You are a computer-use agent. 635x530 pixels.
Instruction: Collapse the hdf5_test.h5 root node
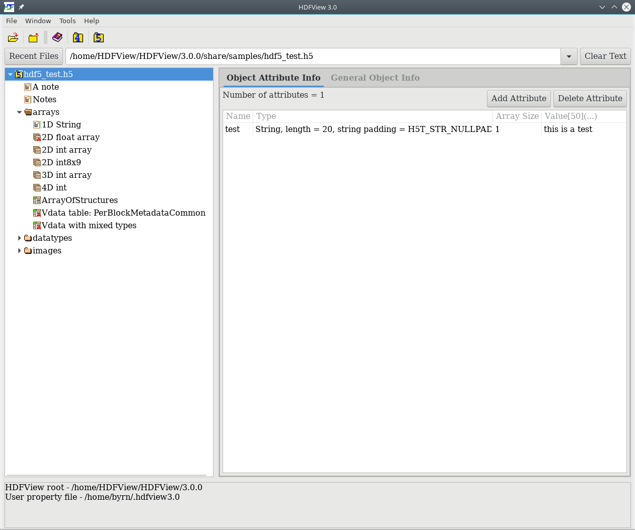(x=10, y=74)
